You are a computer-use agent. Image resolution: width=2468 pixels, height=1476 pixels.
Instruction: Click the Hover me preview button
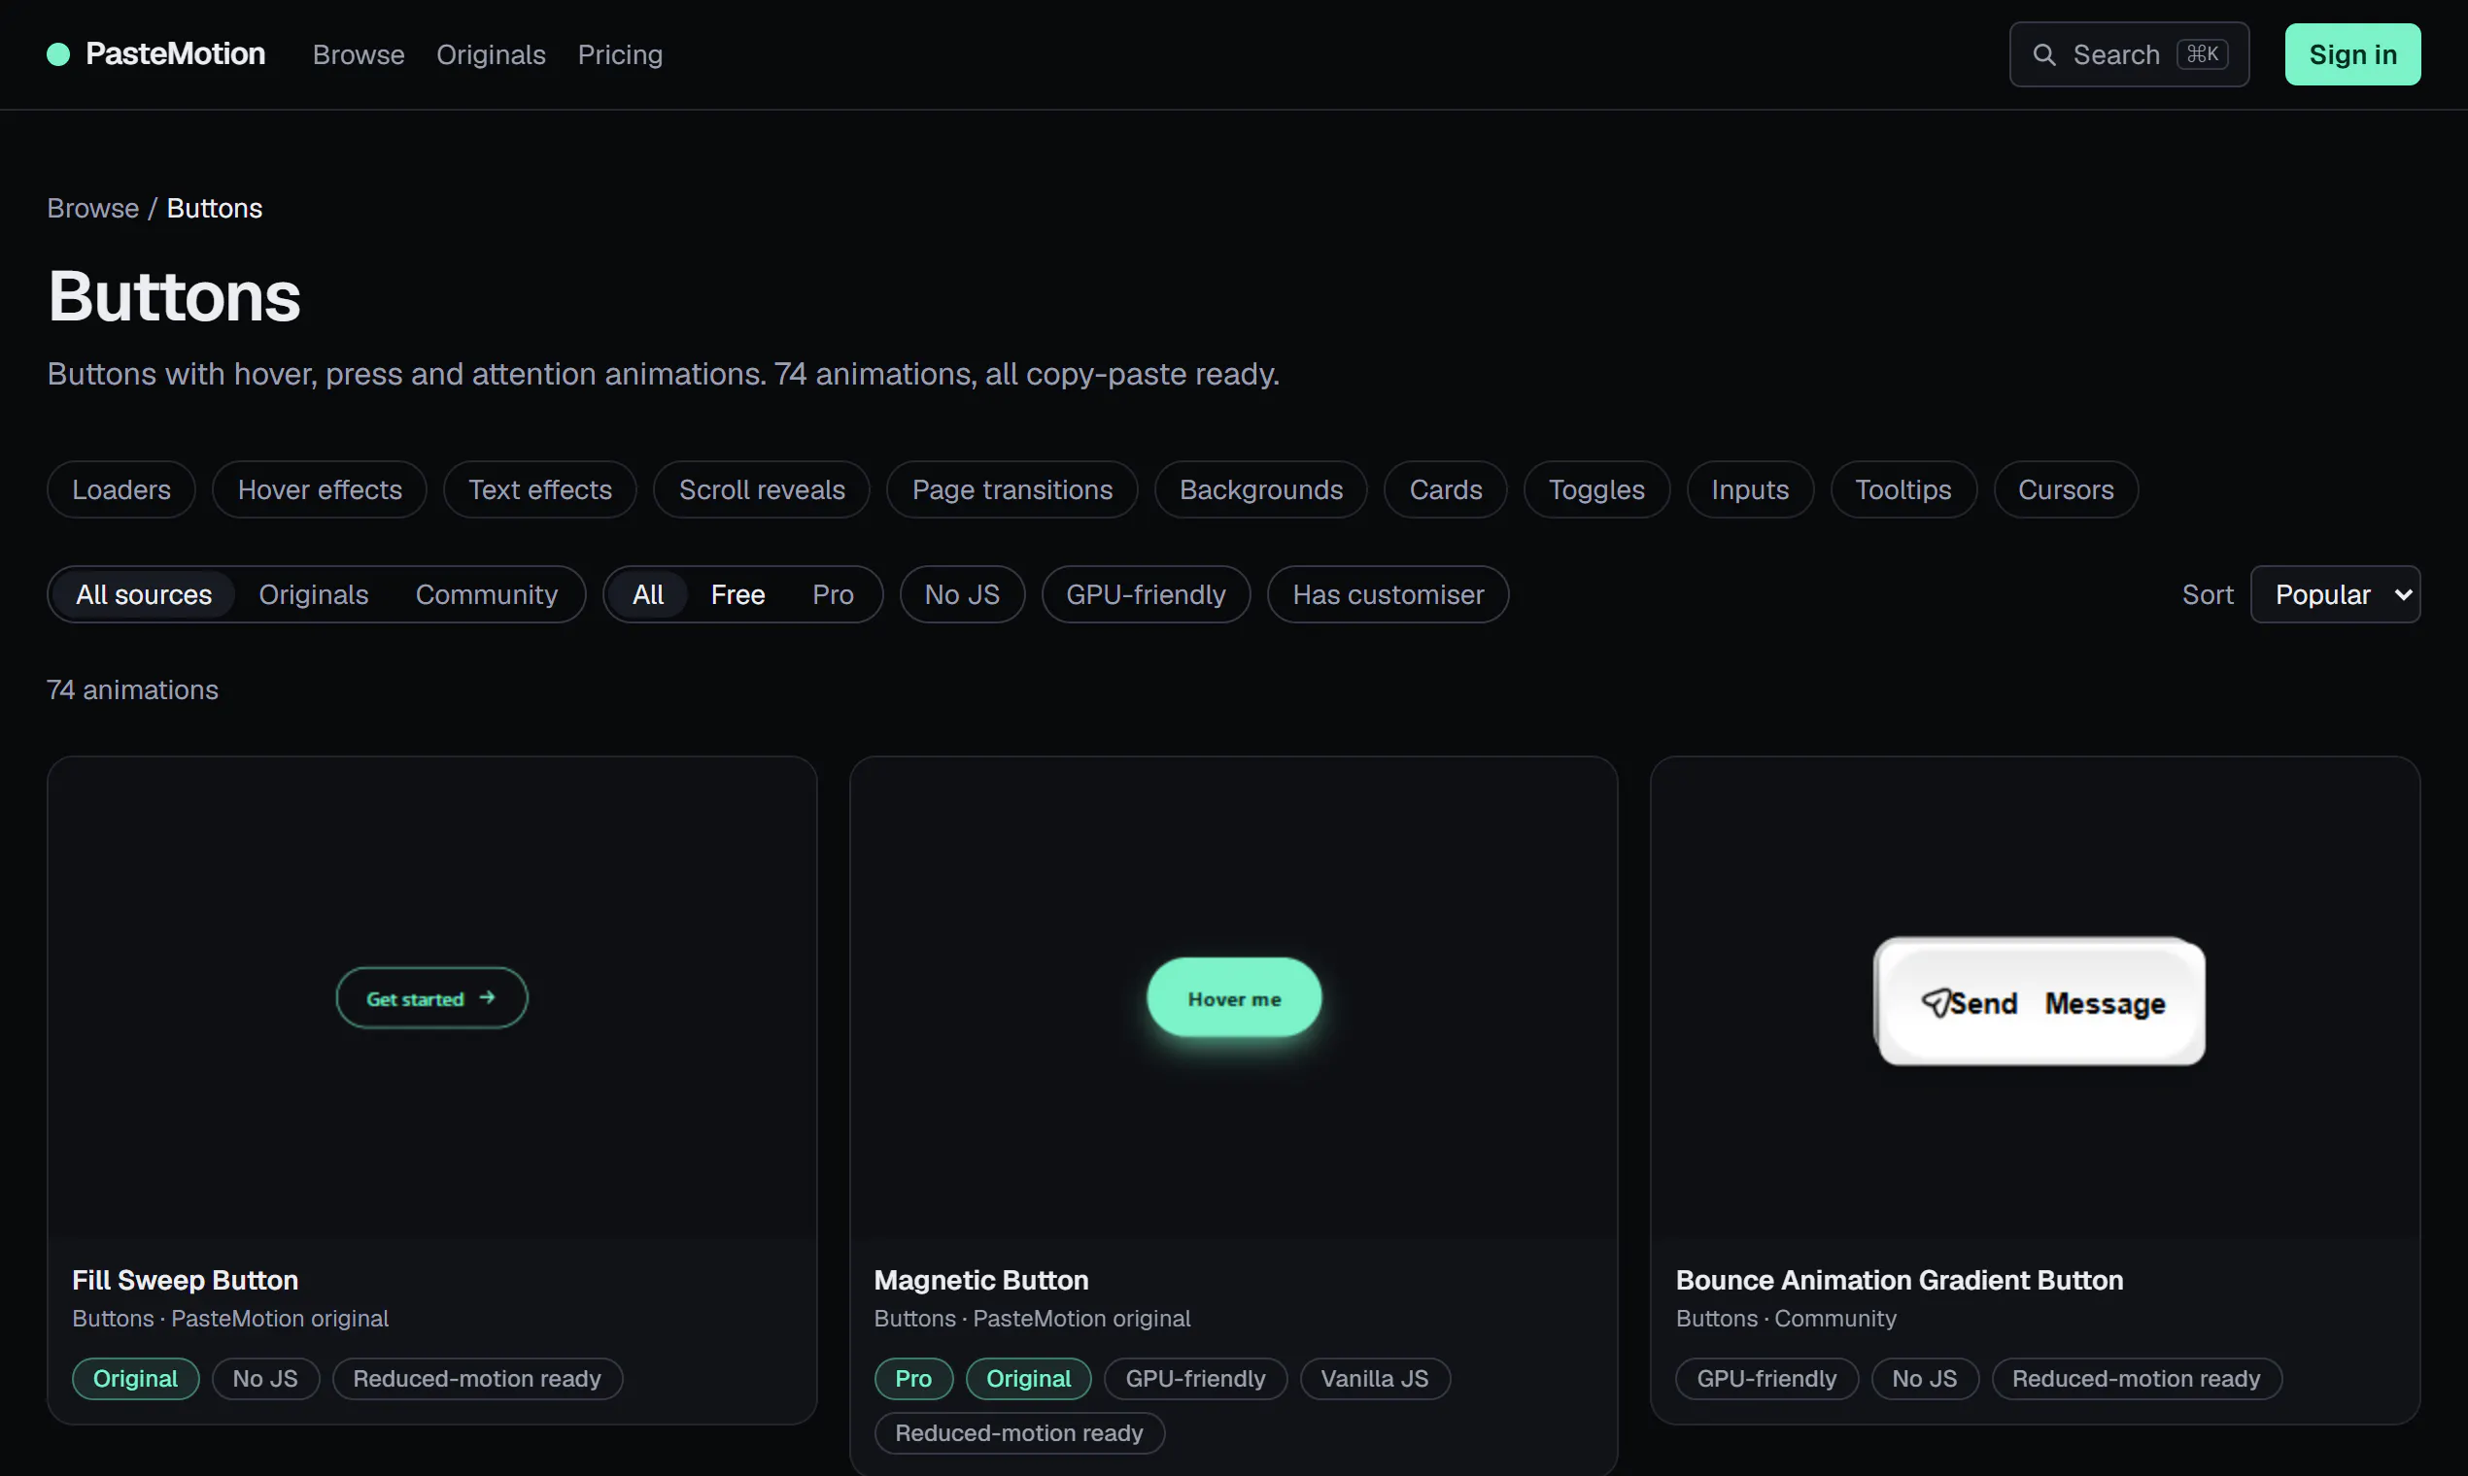(x=1234, y=997)
